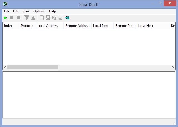Click the horizontal scrollbar right arrow
The height and width of the screenshot is (127, 178).
coord(173,68)
